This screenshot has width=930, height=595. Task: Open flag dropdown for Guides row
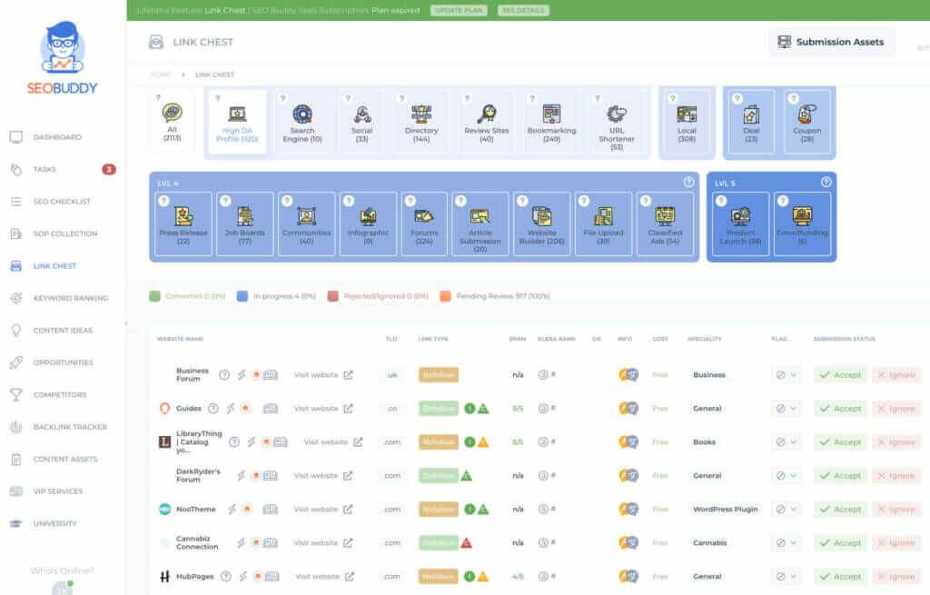tap(787, 409)
